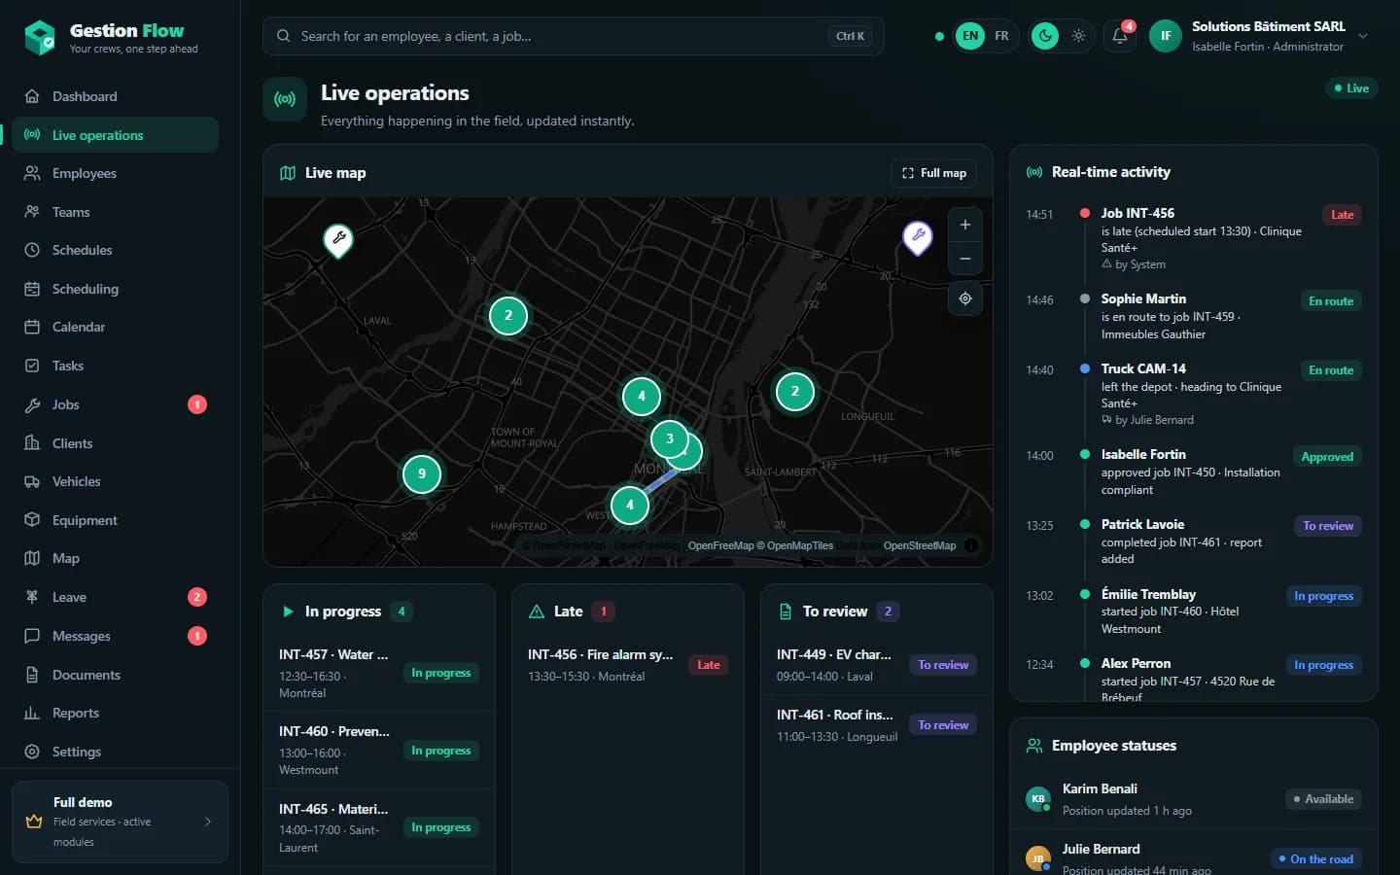Click the search field for employees, clients, jobs
1400x875 pixels.
tap(573, 36)
